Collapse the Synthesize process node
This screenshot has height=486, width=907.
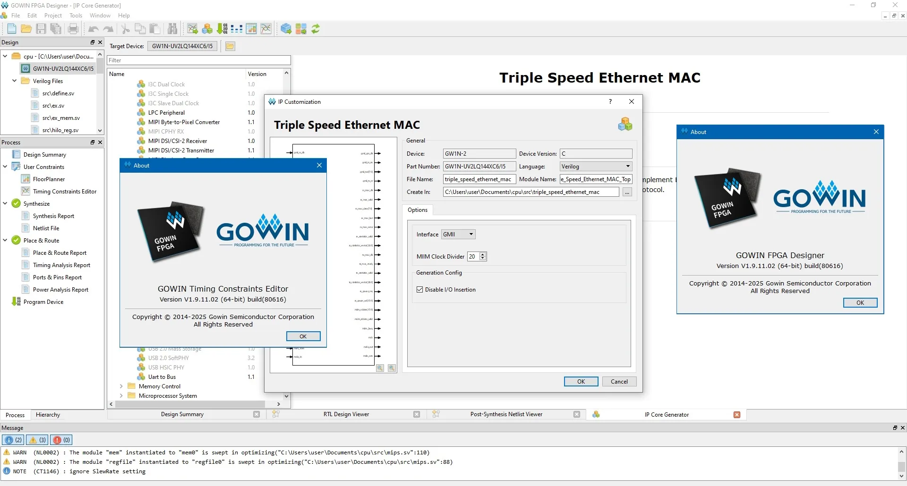coord(5,203)
